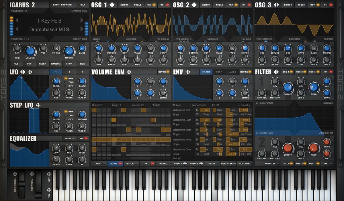Select next patch arrow next to Drumnbass3 MTS
344x201 pixels.
(x=82, y=29)
